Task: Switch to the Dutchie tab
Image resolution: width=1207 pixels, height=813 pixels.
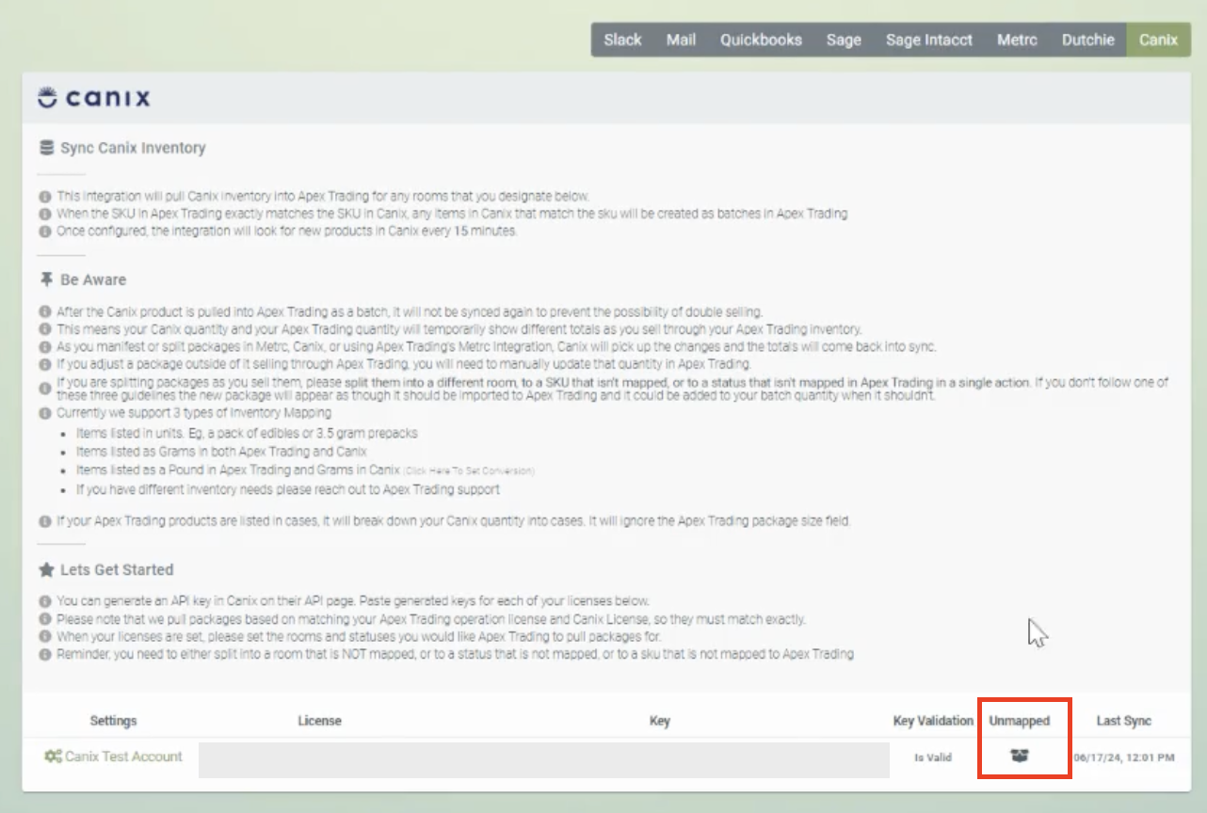Action: coord(1087,40)
